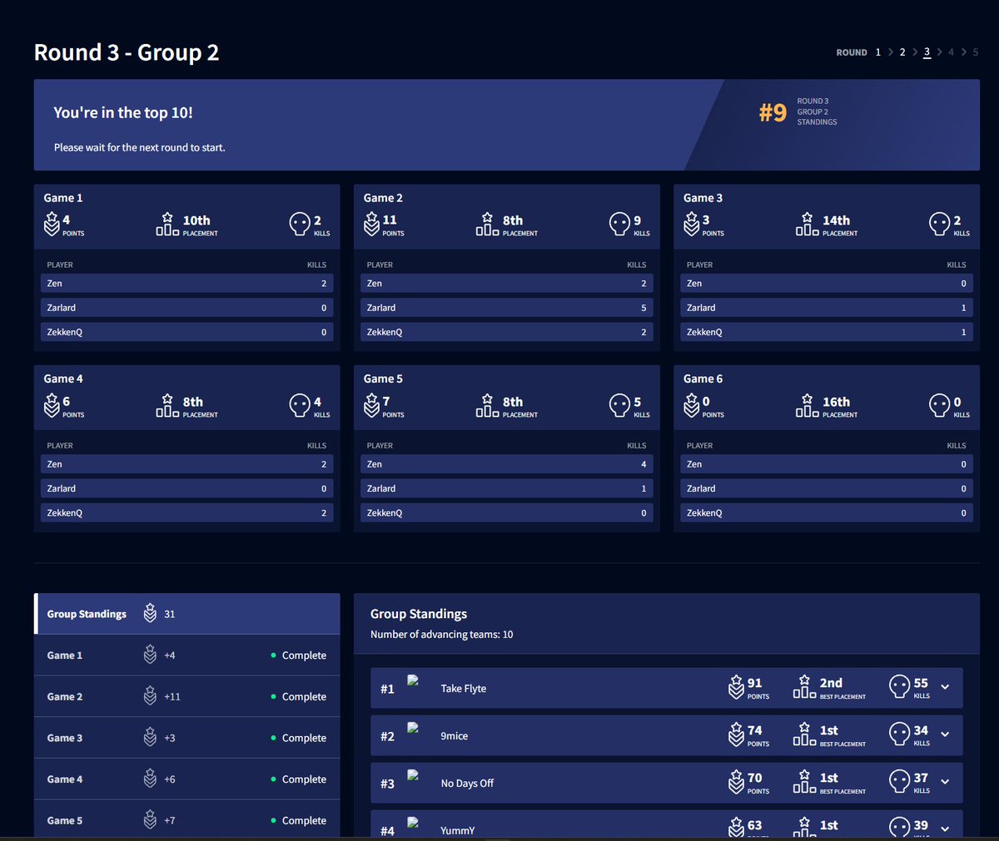Screen dimensions: 999x841
Task: Go to Round 2 in pagination
Action: (902, 52)
